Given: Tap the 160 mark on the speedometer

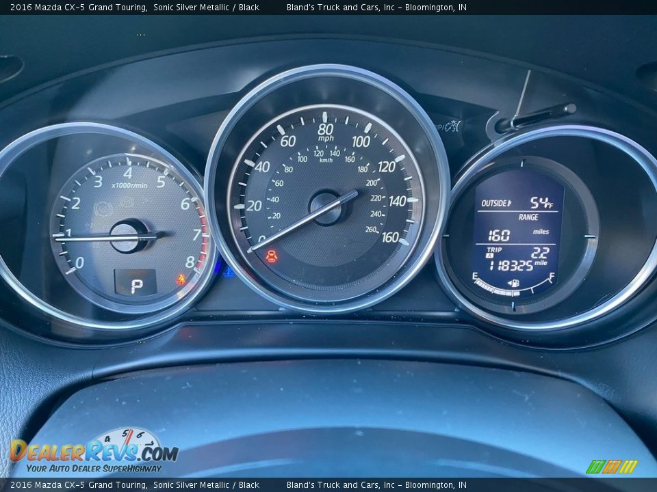Looking at the screenshot, I should point(390,237).
